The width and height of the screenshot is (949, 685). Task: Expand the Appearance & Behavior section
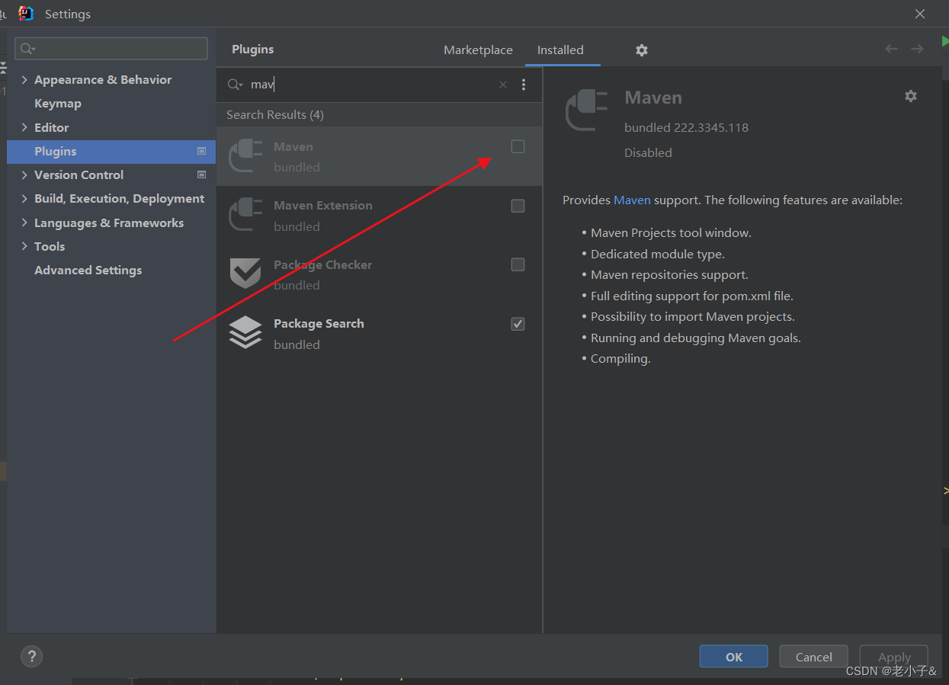24,79
